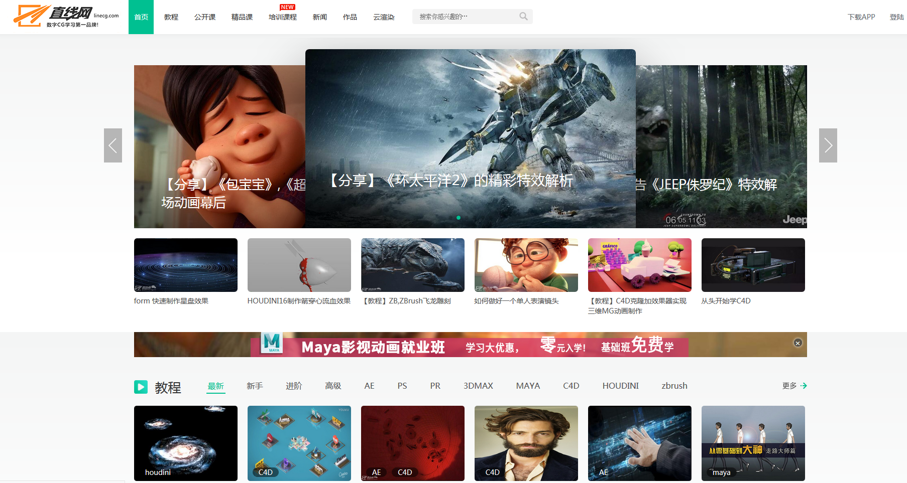Click the HOUDINI16制作箭穿心流血效果 title

tap(299, 301)
